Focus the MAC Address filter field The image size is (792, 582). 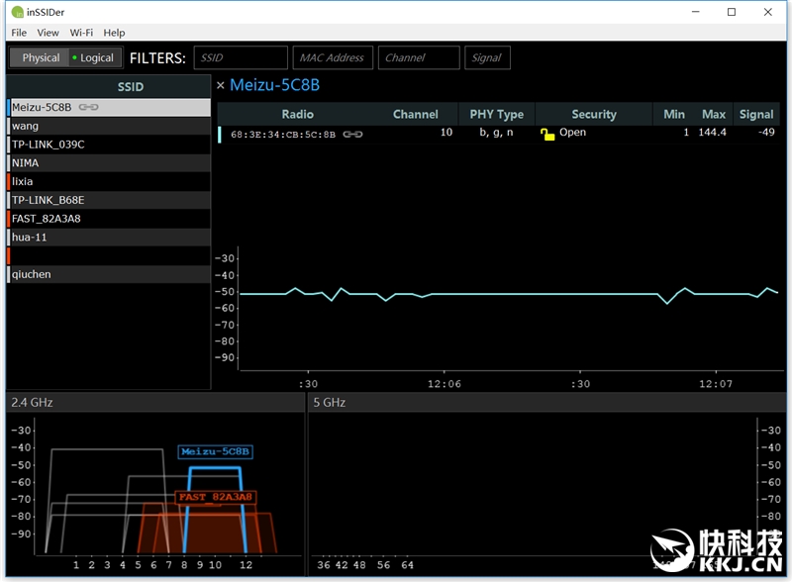tap(333, 57)
